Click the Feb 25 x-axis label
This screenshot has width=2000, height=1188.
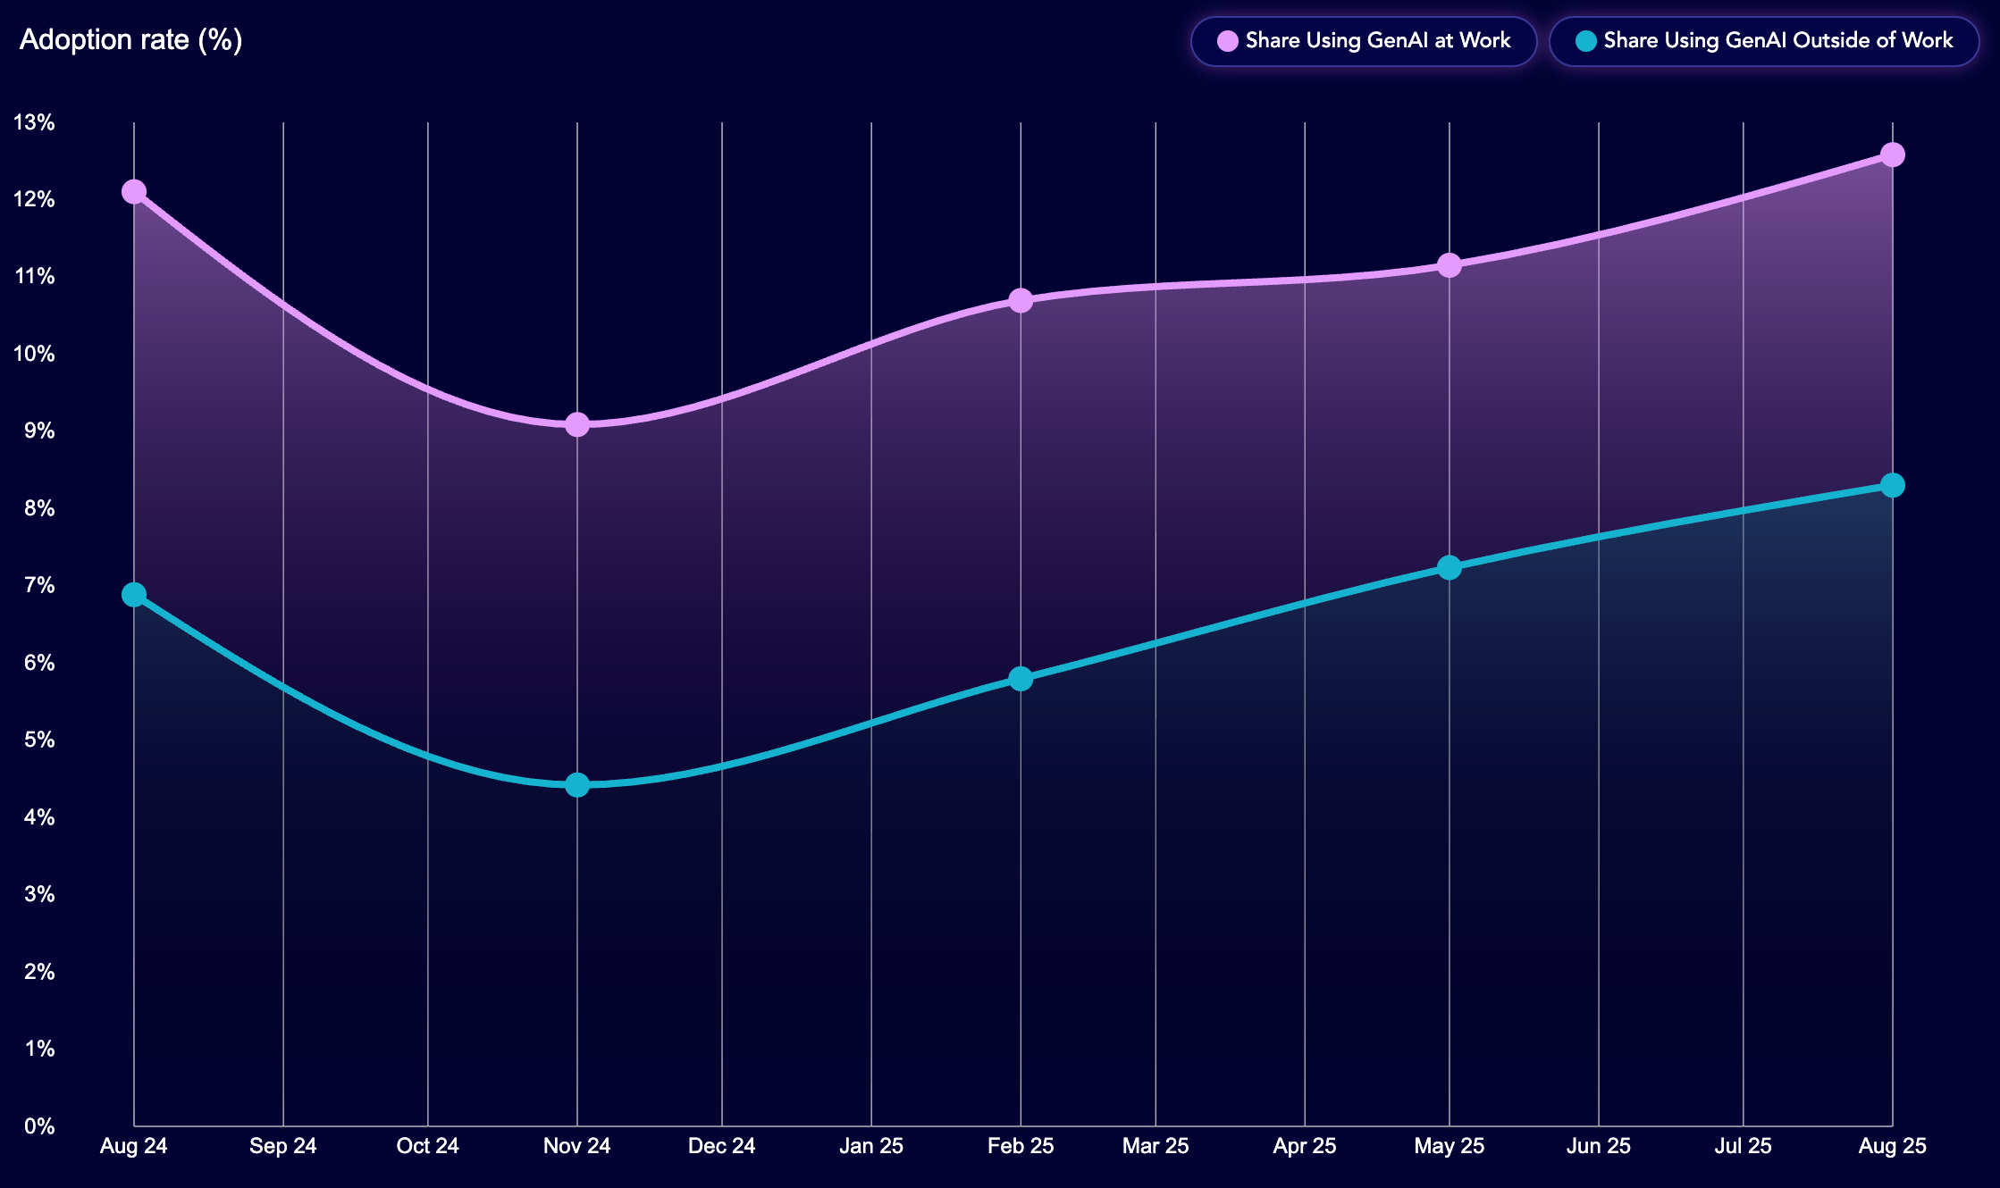(1021, 1146)
